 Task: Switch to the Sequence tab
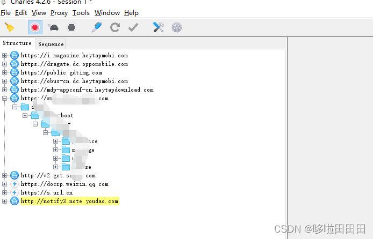[51, 44]
